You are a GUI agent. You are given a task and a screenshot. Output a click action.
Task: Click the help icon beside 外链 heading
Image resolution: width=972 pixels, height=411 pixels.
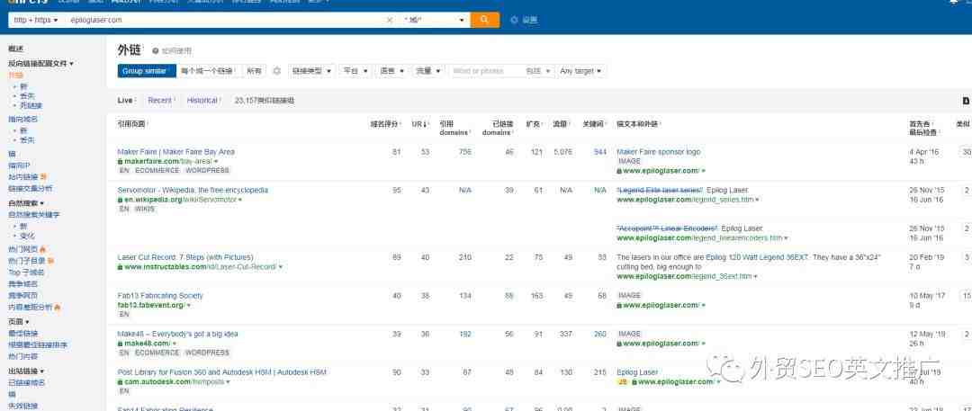click(155, 51)
